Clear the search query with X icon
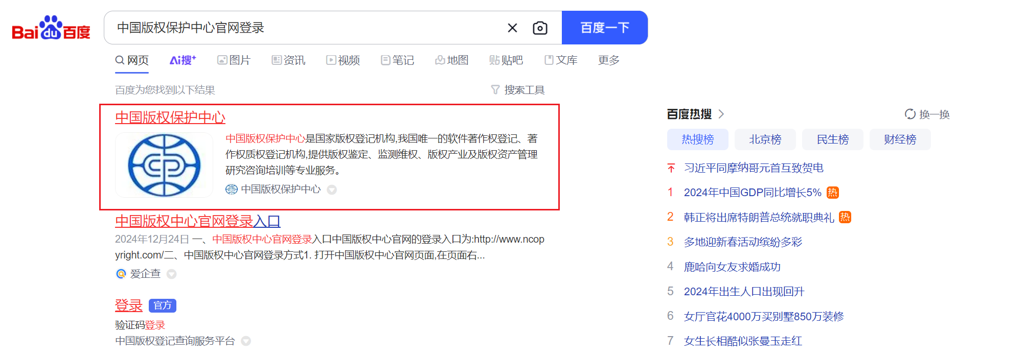This screenshot has height=355, width=1024. [512, 28]
